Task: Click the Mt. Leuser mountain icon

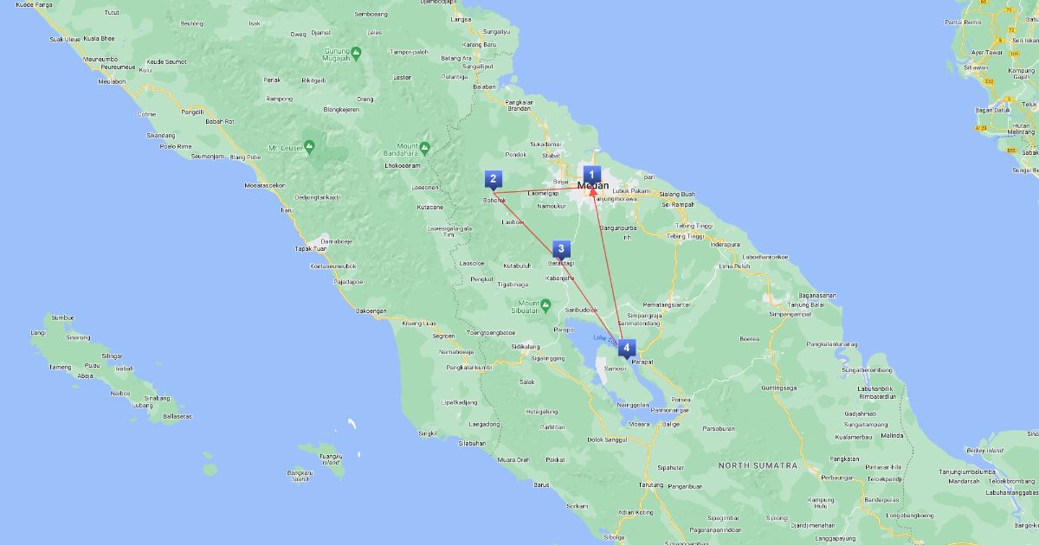Action: (309, 147)
